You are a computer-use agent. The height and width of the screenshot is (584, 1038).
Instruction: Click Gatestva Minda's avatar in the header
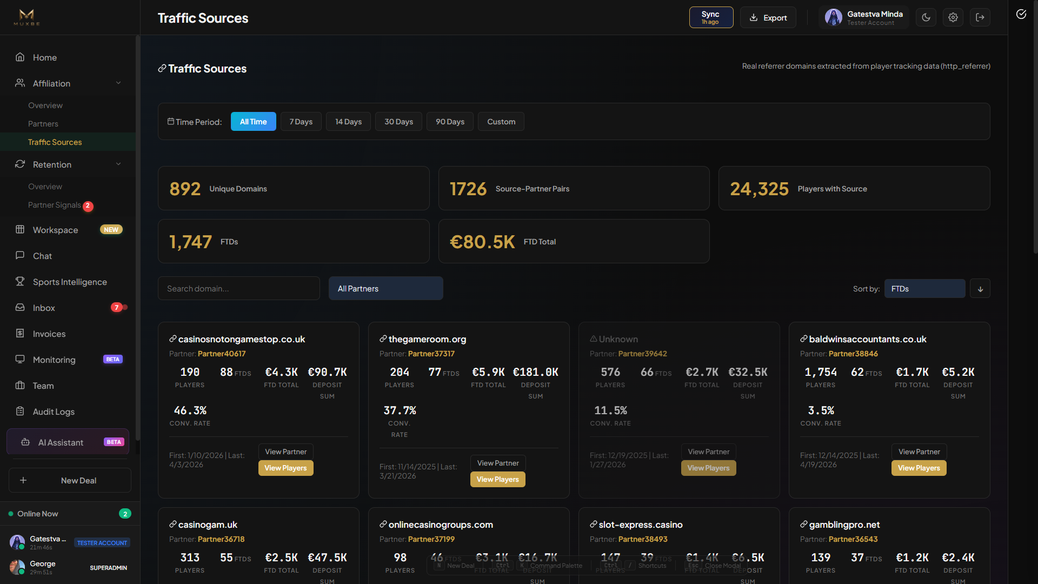(x=833, y=17)
